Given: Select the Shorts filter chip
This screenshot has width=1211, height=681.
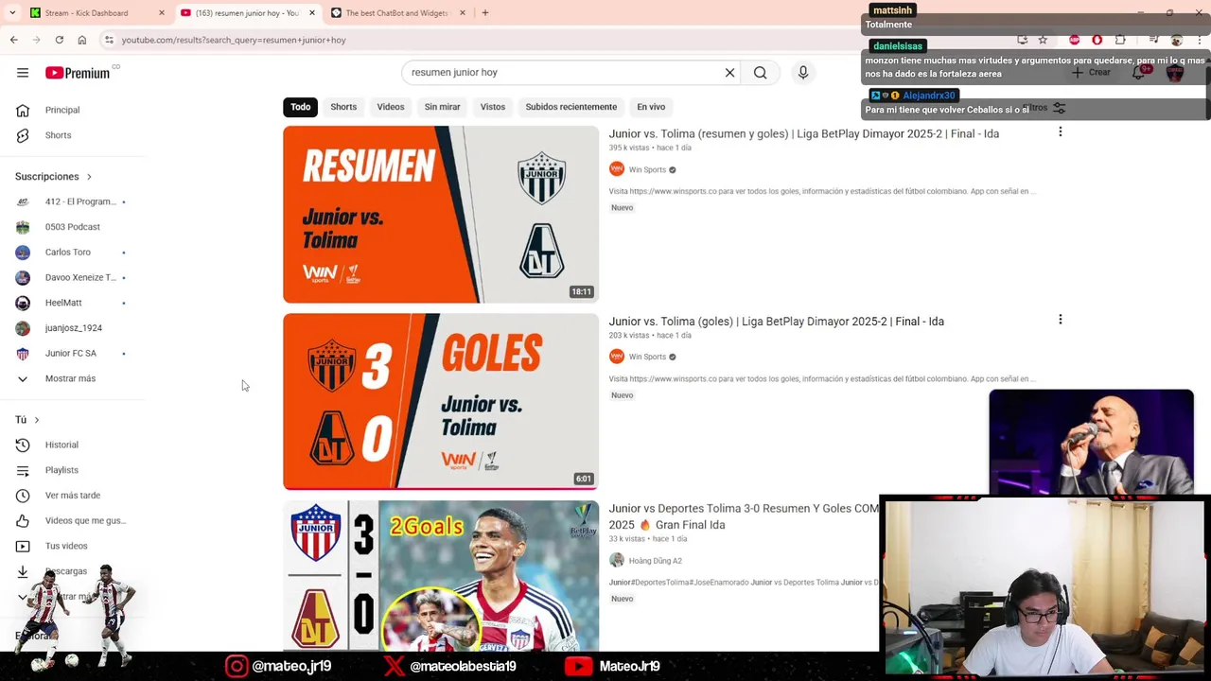Looking at the screenshot, I should click(343, 107).
